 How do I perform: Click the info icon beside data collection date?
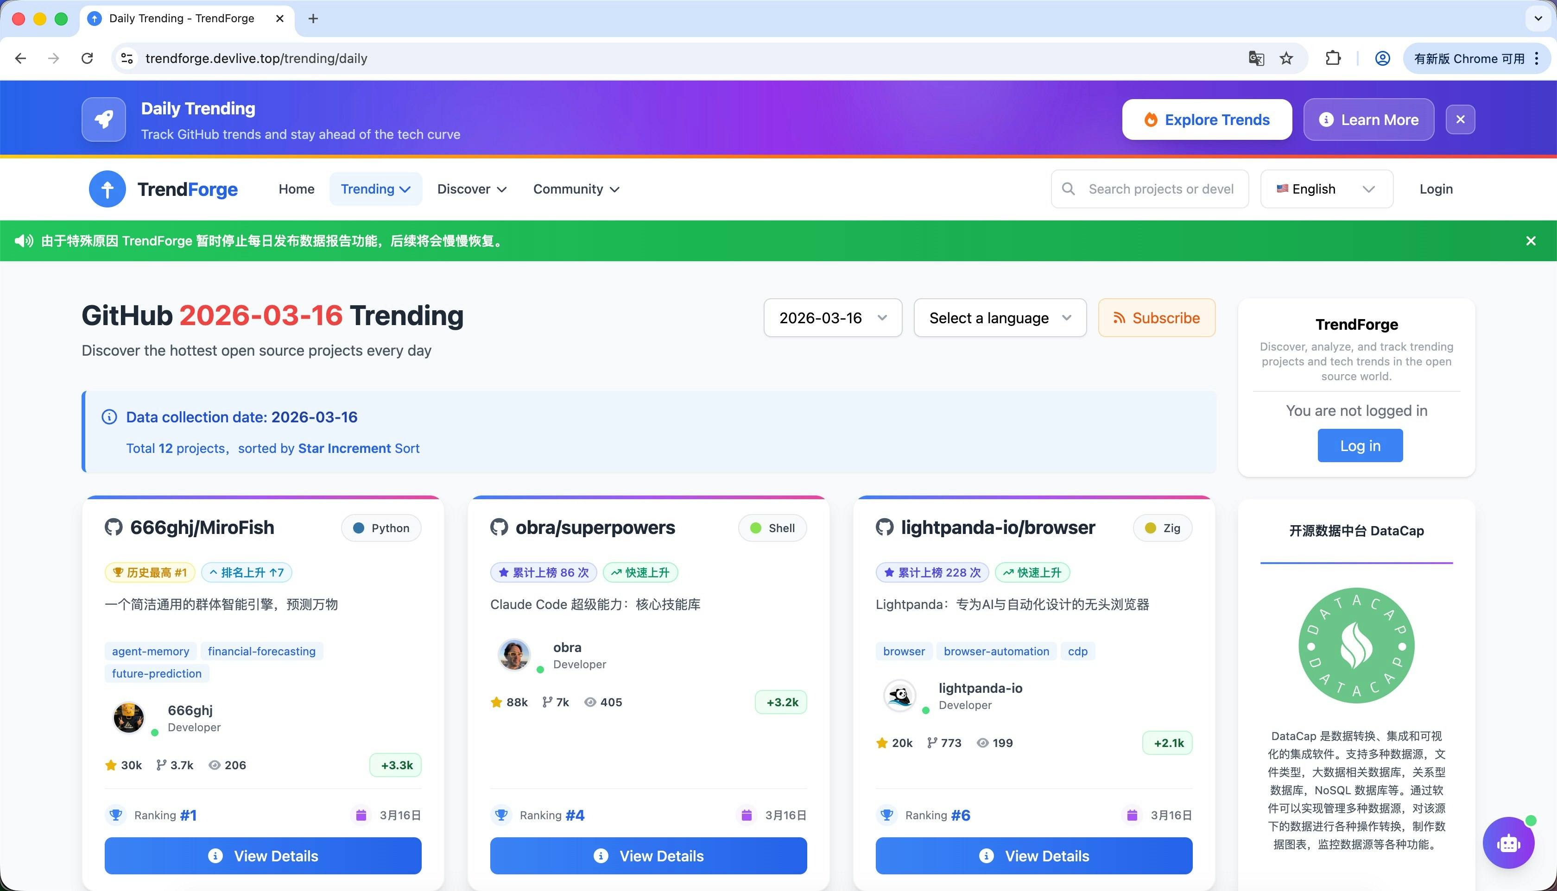109,417
